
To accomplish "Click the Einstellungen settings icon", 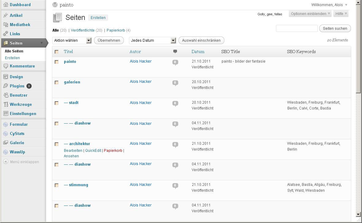I will (x=6, y=113).
